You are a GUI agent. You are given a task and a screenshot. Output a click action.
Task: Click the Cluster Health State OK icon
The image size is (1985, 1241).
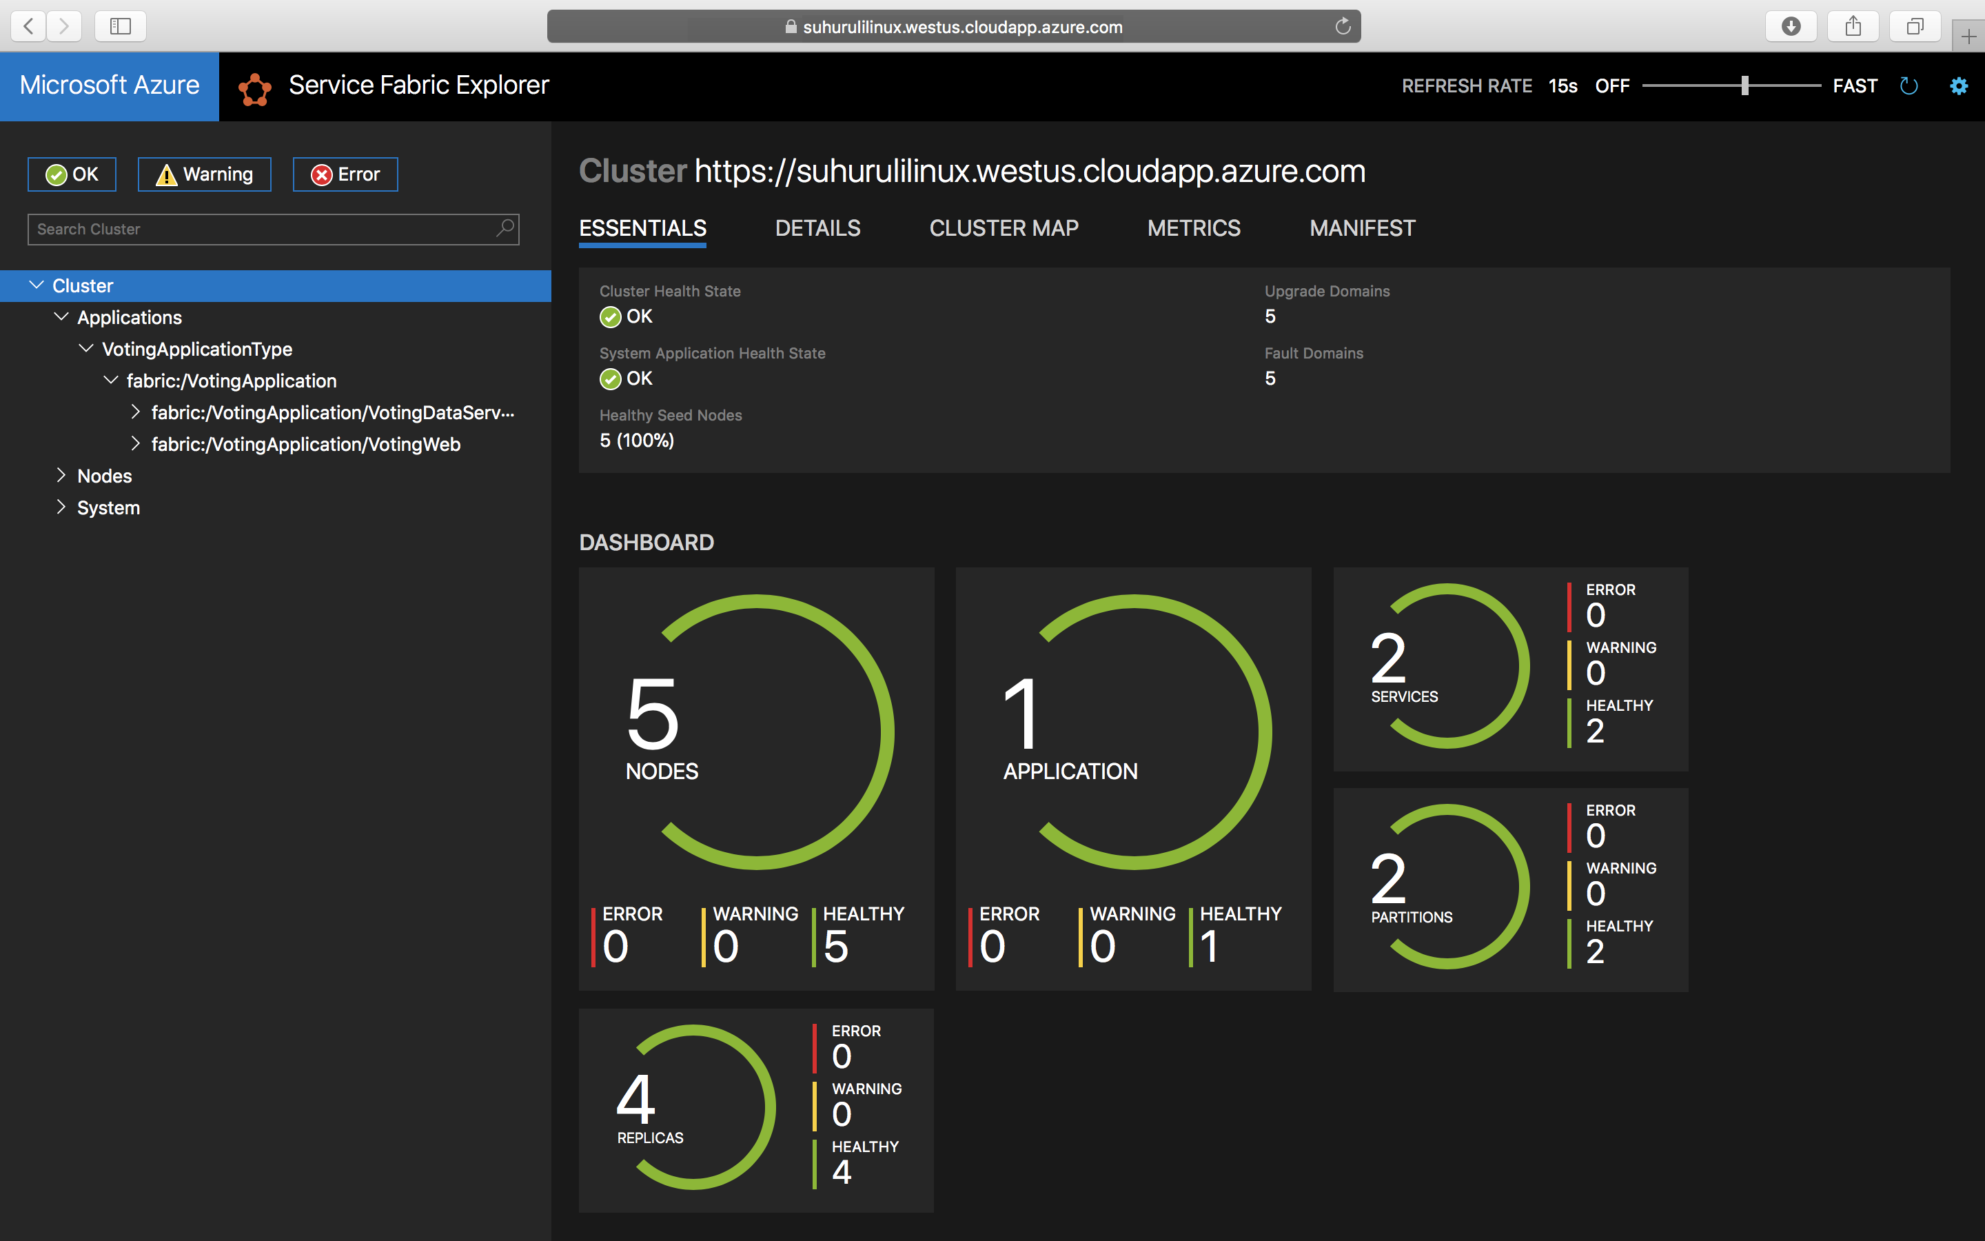609,316
